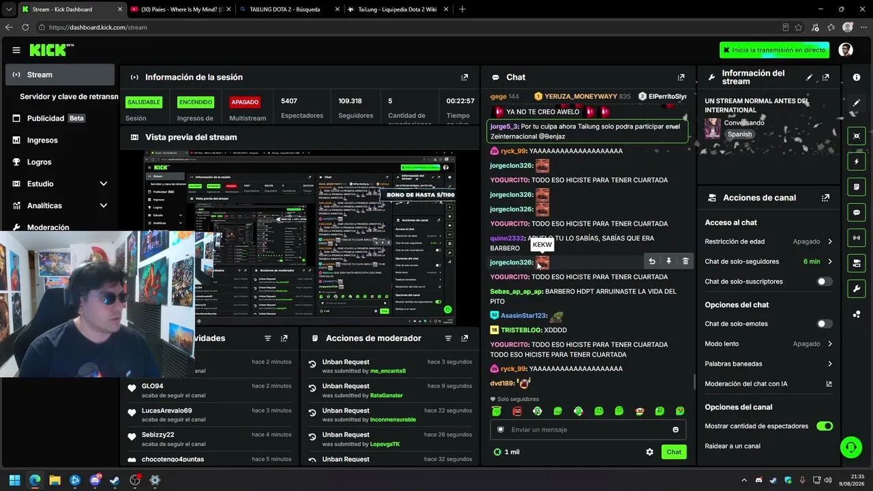Image resolution: width=873 pixels, height=491 pixels.
Task: Click the reply arrow on jorgeclon326's hovered message
Action: click(x=652, y=261)
